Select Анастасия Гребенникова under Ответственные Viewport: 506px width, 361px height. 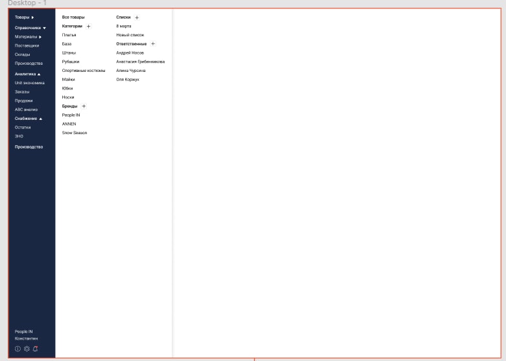tap(140, 62)
